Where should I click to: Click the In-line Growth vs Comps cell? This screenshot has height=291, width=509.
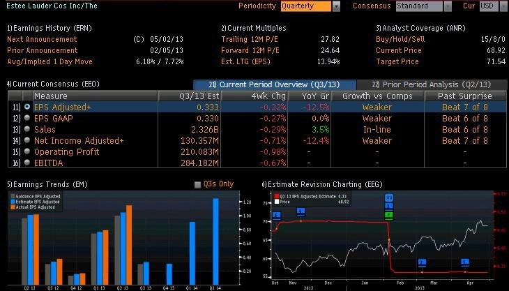[377, 129]
